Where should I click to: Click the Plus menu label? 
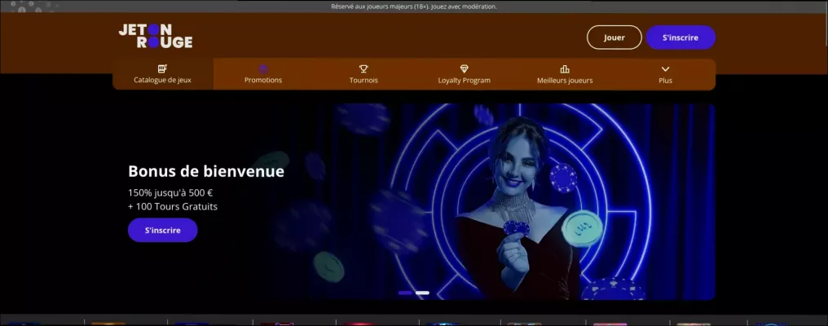[x=665, y=81]
